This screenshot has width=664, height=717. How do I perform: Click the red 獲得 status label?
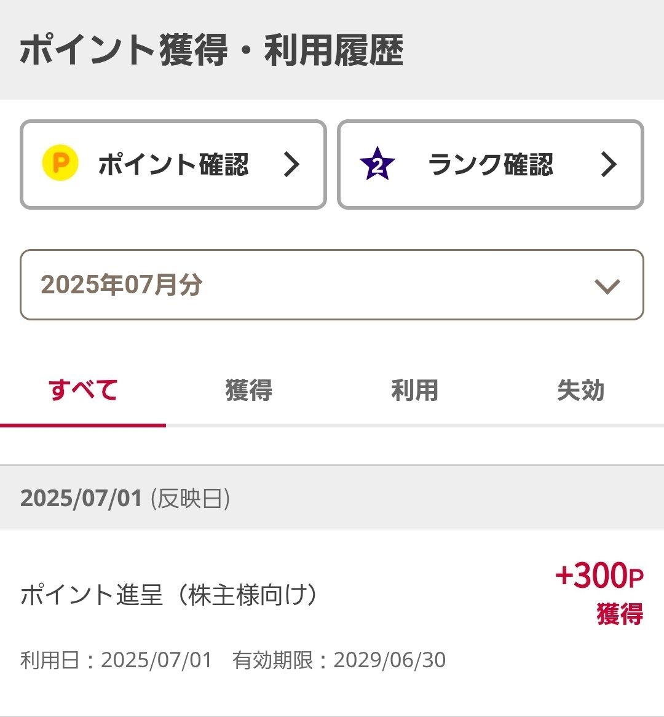tap(620, 614)
